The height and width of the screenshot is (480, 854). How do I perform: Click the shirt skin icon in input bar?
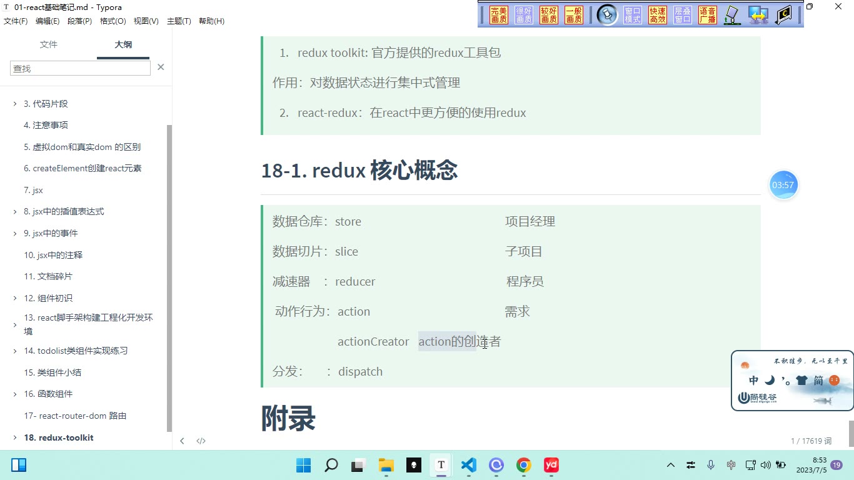tap(801, 380)
